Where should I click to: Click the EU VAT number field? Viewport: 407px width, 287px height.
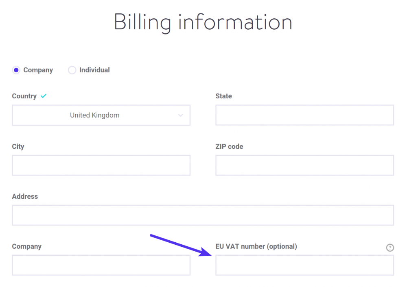click(x=304, y=265)
